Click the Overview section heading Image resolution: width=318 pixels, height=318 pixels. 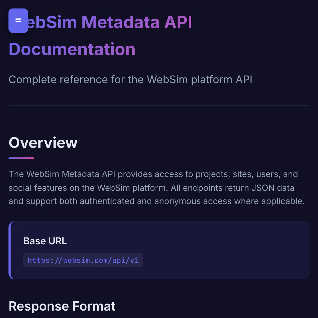coord(43,143)
